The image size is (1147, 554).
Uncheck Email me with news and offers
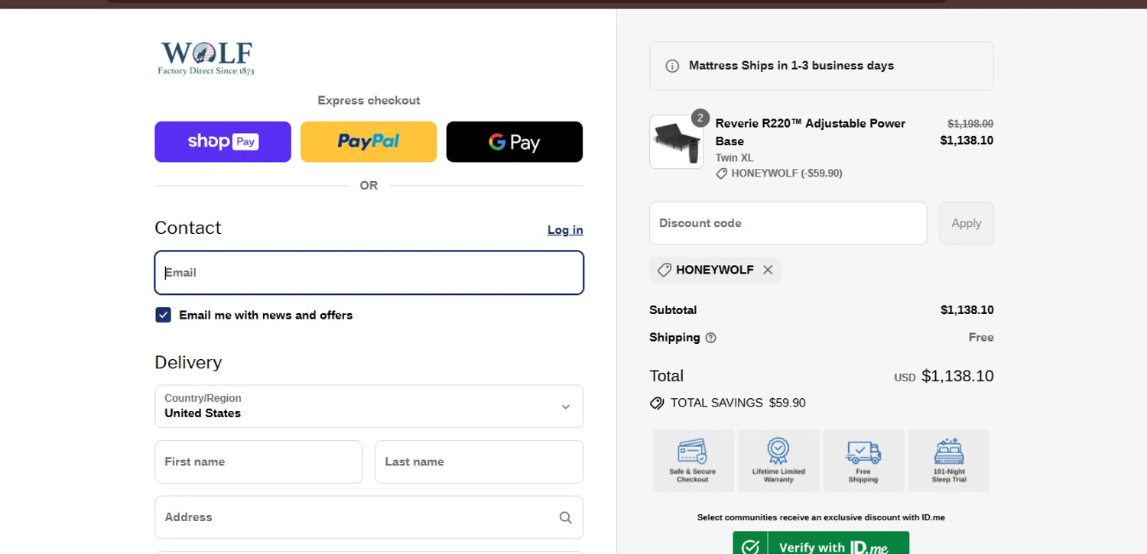coord(163,315)
